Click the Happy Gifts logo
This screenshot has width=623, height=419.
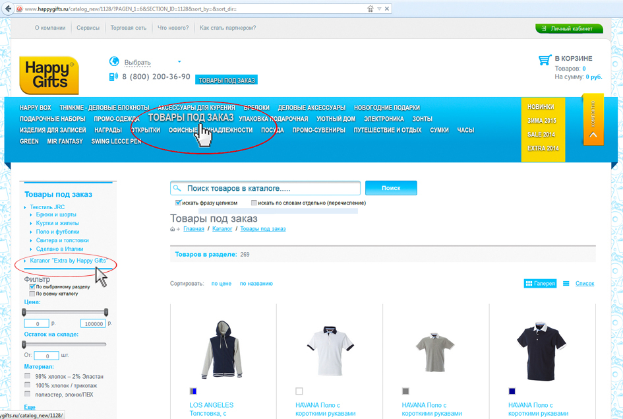49,75
